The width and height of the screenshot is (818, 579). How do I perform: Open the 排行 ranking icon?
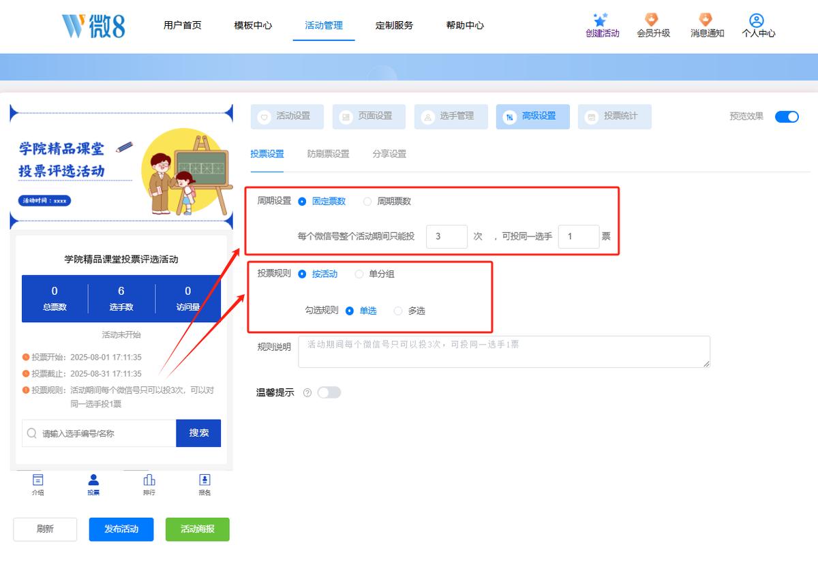click(149, 480)
